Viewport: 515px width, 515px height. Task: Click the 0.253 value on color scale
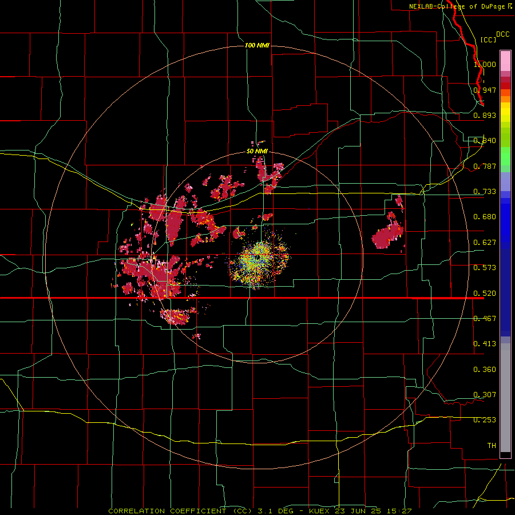click(485, 420)
